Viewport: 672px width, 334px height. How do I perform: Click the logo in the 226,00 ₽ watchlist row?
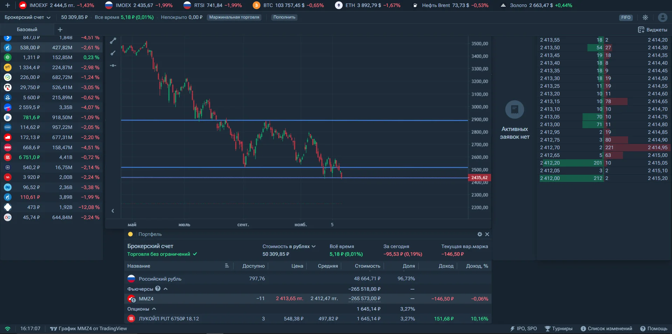8,77
